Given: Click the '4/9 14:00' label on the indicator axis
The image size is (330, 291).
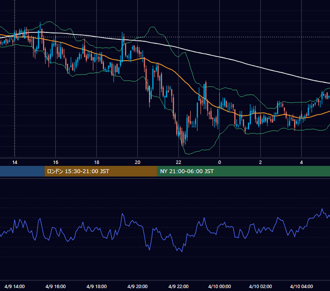Looking at the screenshot, I should tap(15, 286).
